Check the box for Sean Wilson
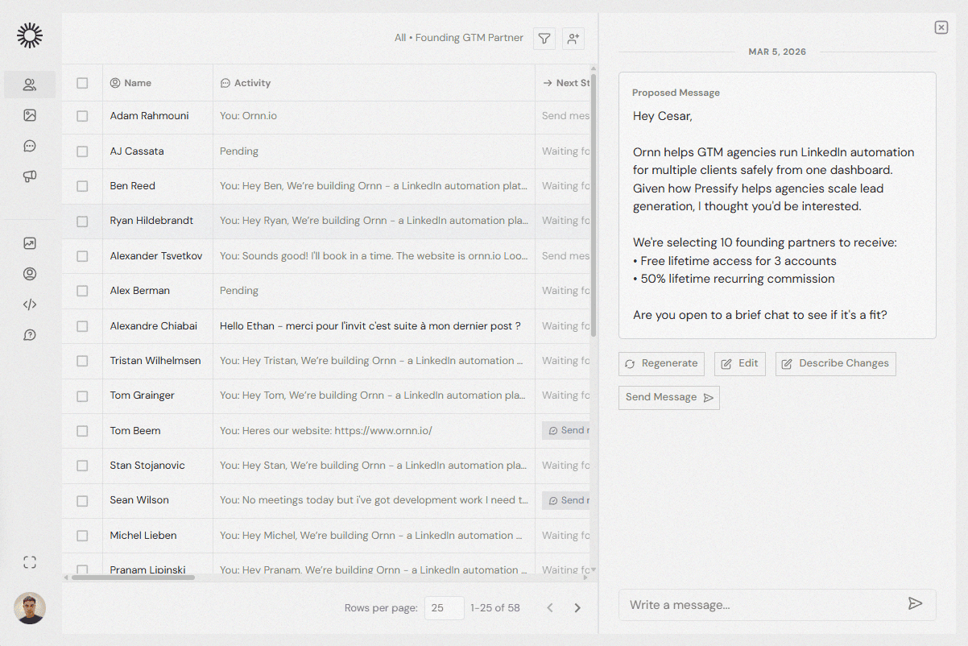The width and height of the screenshot is (968, 646). click(x=82, y=500)
